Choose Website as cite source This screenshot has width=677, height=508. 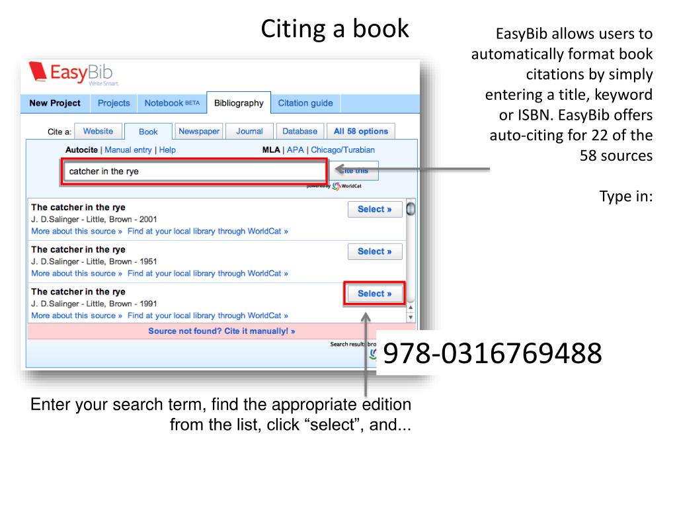tap(98, 132)
